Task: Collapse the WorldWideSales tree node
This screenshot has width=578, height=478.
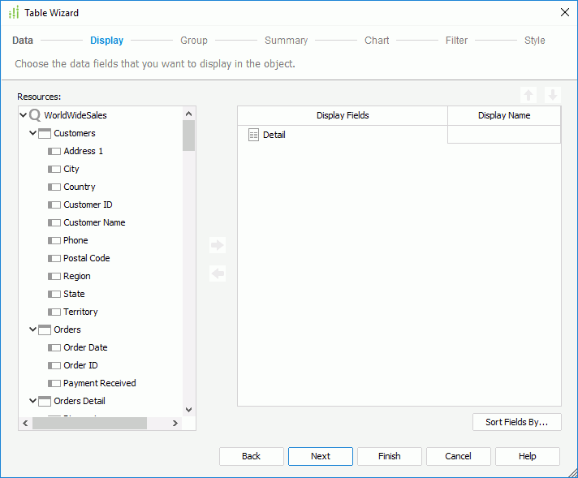Action: pos(24,115)
